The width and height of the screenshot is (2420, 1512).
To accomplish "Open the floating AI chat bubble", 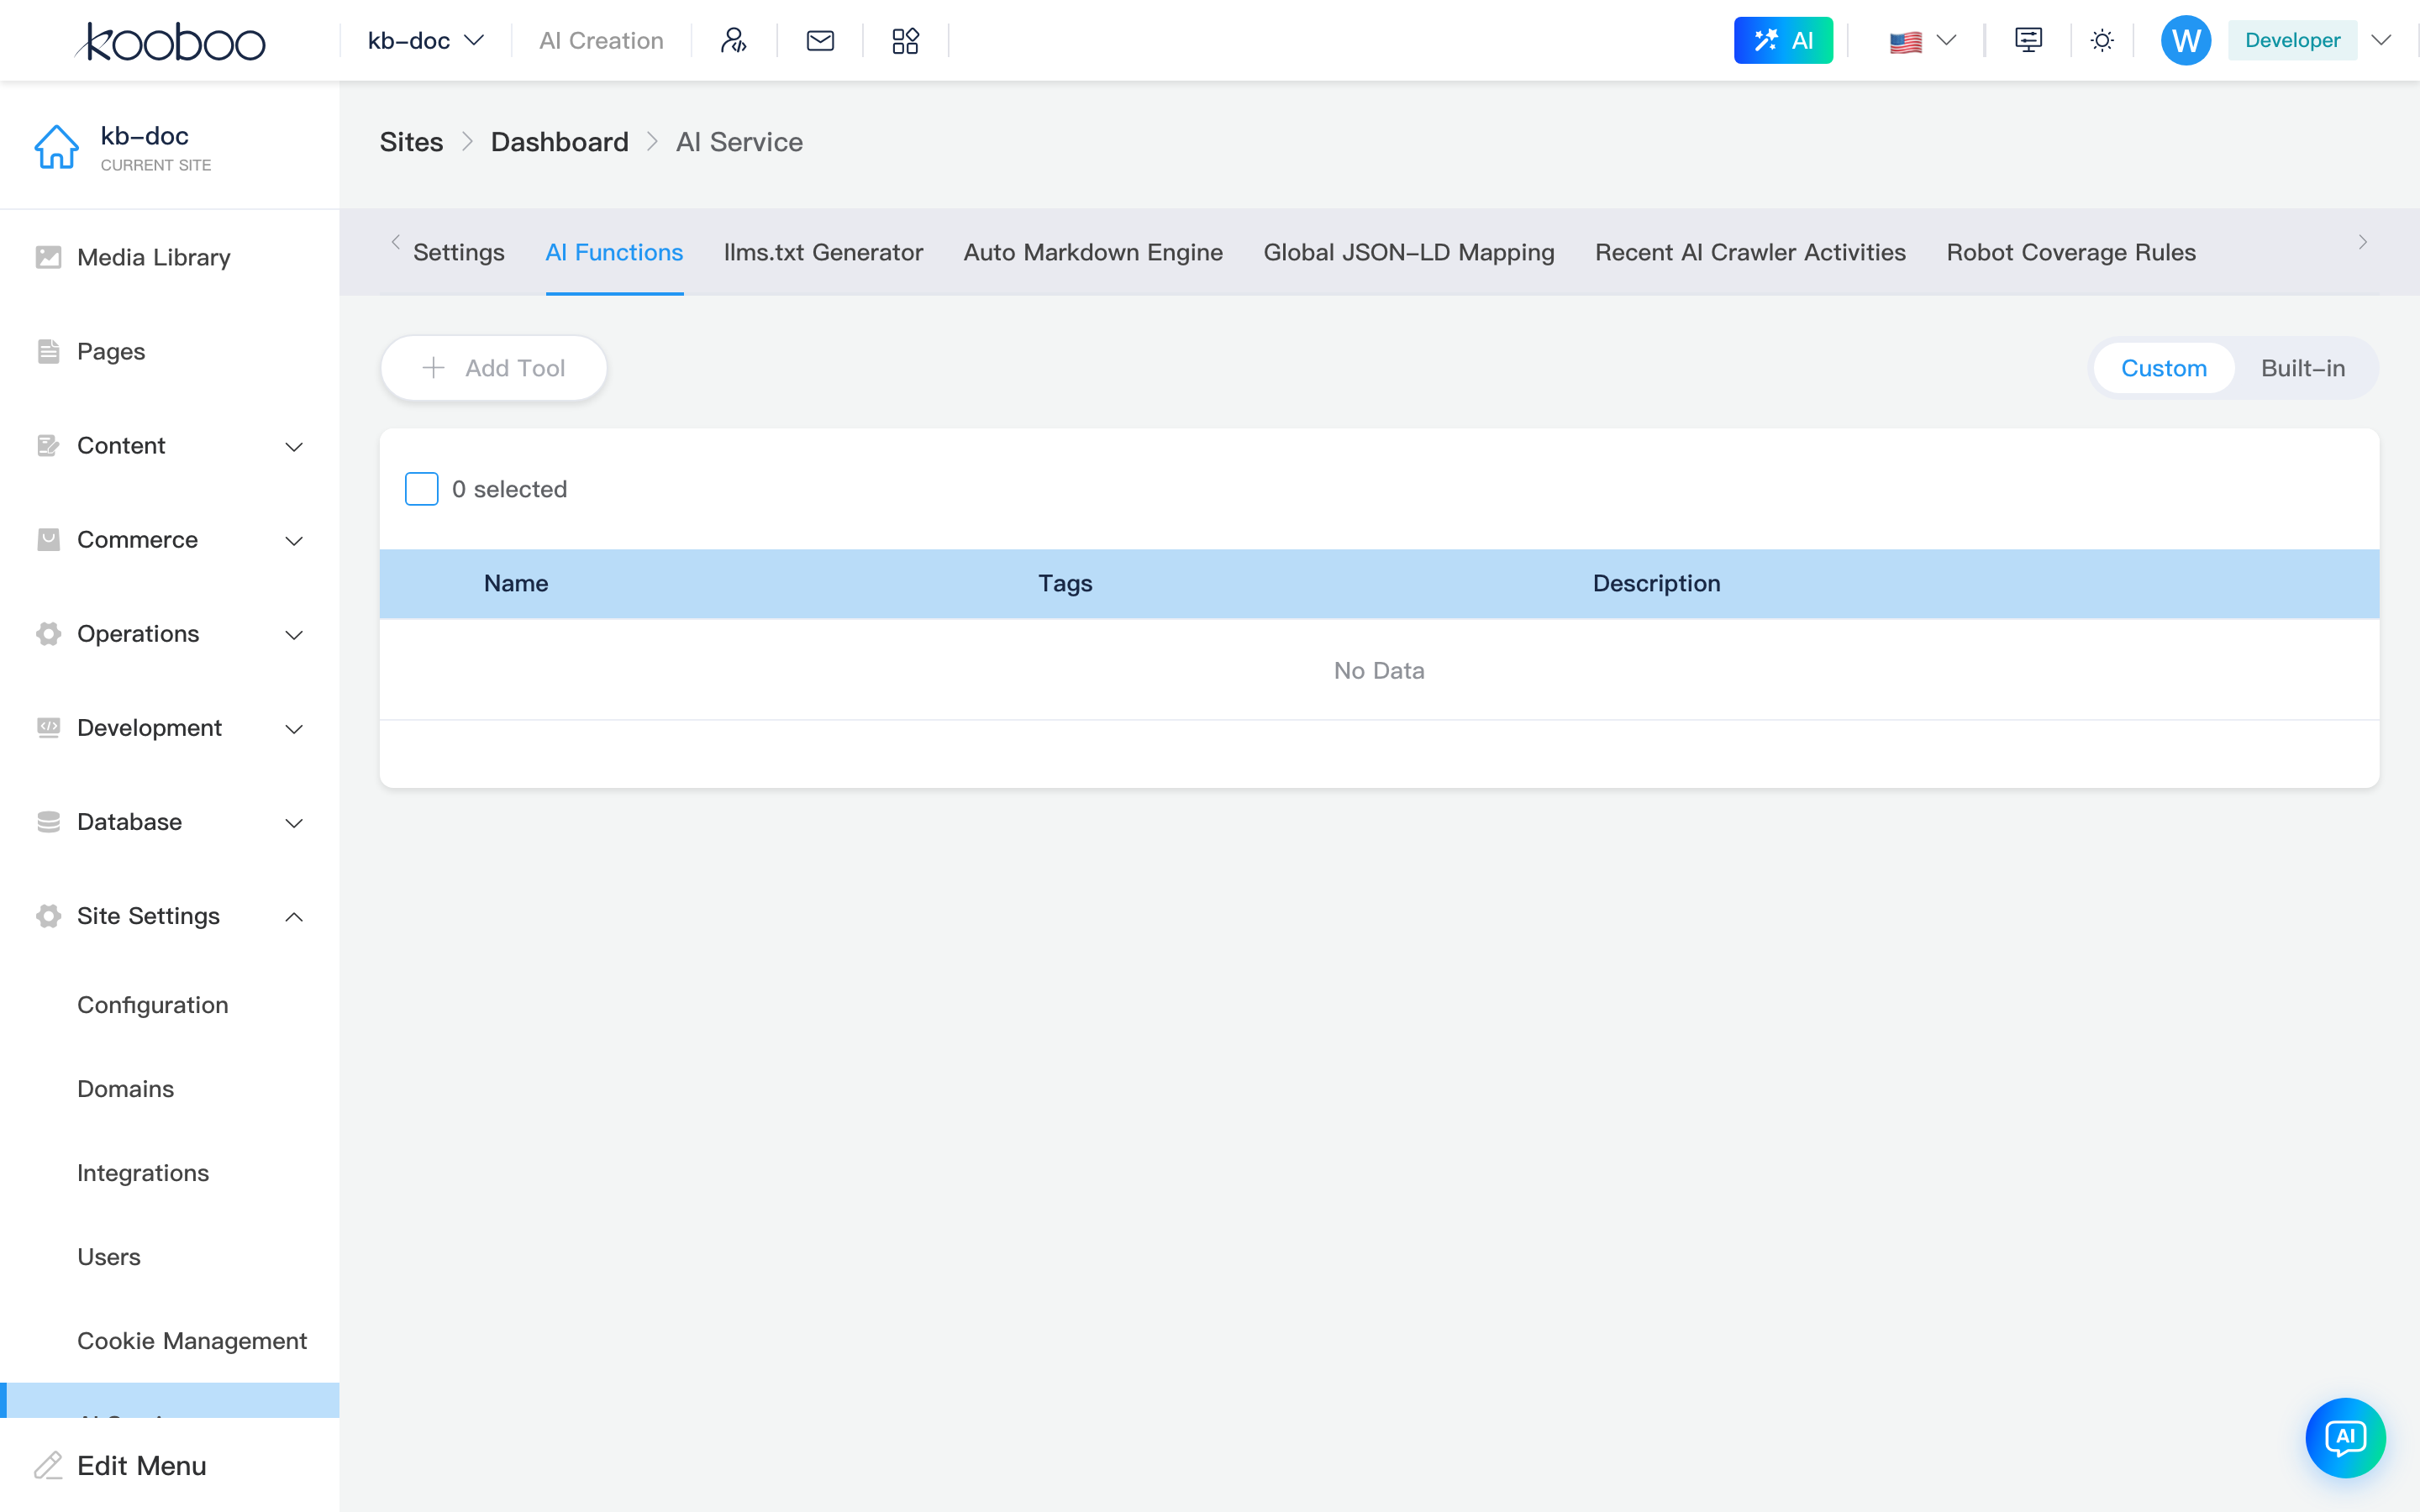I will 2345,1437.
